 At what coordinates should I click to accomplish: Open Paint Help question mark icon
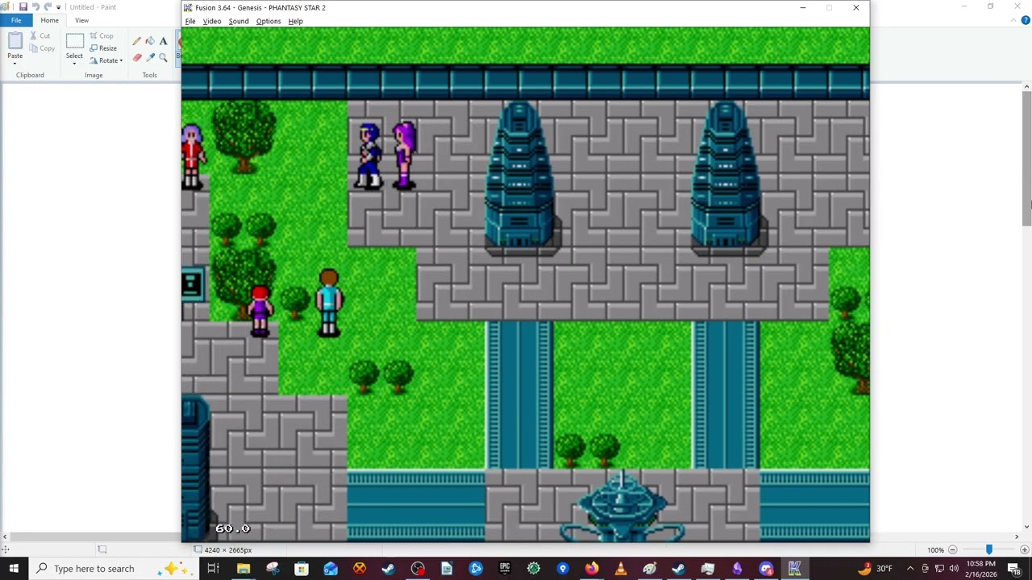1025,20
